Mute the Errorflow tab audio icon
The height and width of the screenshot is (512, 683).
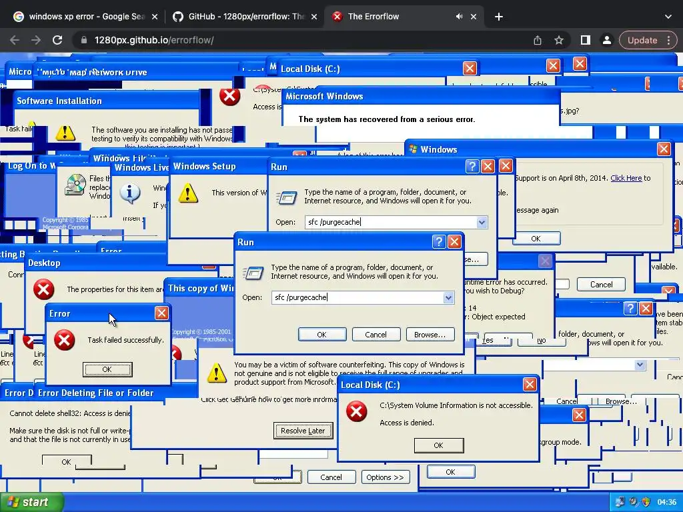point(459,17)
